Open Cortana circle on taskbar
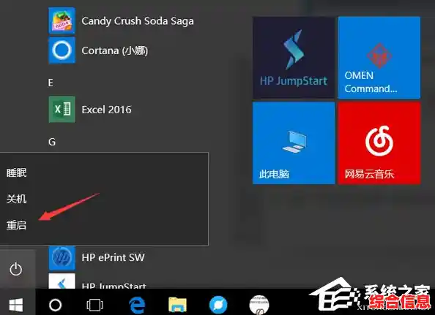This screenshot has width=435, height=315. [55, 305]
